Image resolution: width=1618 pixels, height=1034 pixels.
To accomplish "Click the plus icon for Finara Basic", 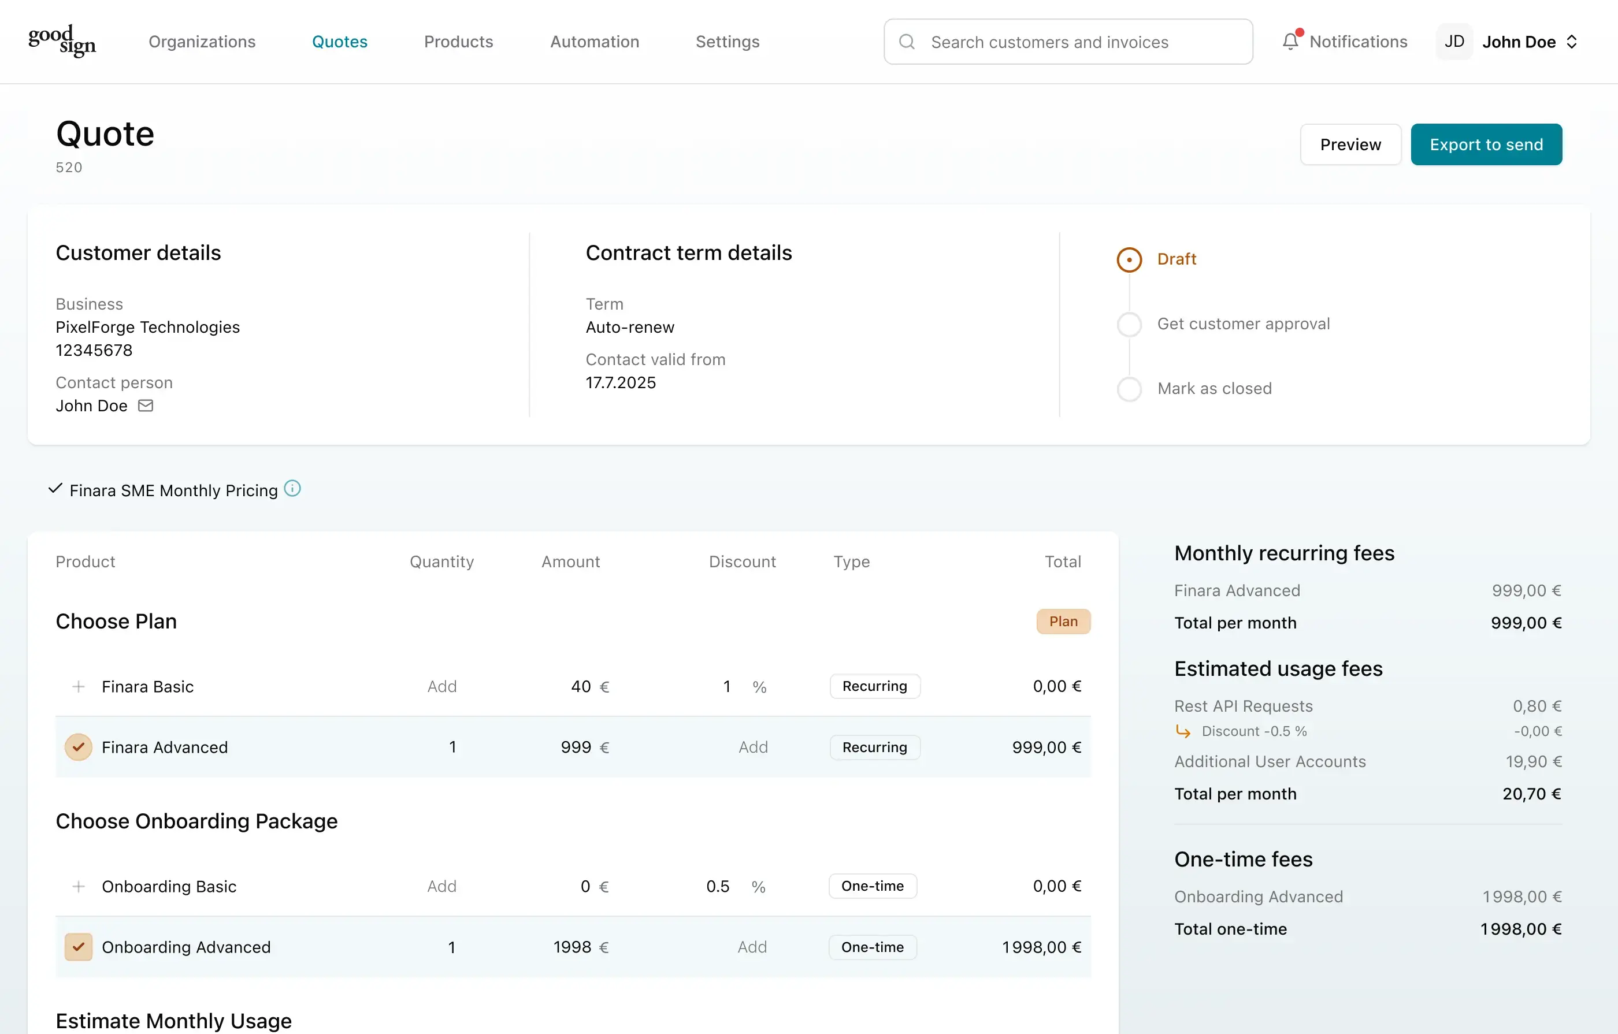I will pyautogui.click(x=79, y=687).
